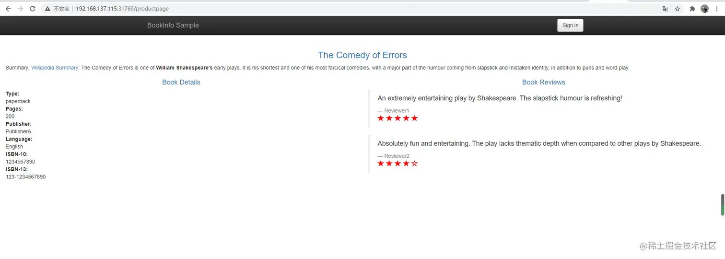The image size is (725, 259).
Task: Click the Publisher: label
Action: (19, 124)
